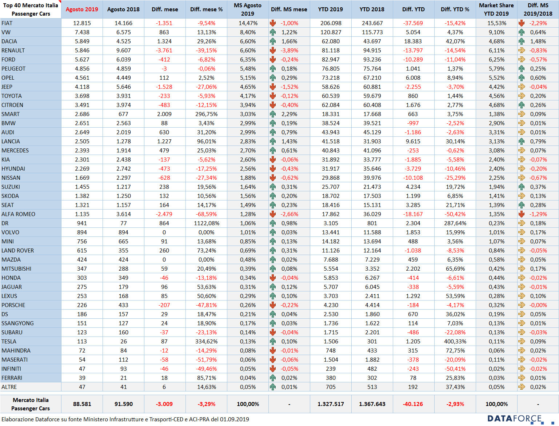Viewport: 559px width, 426px height.
Task: Click SMART's Diff. mese % value 296,75%
Action: [x=206, y=114]
